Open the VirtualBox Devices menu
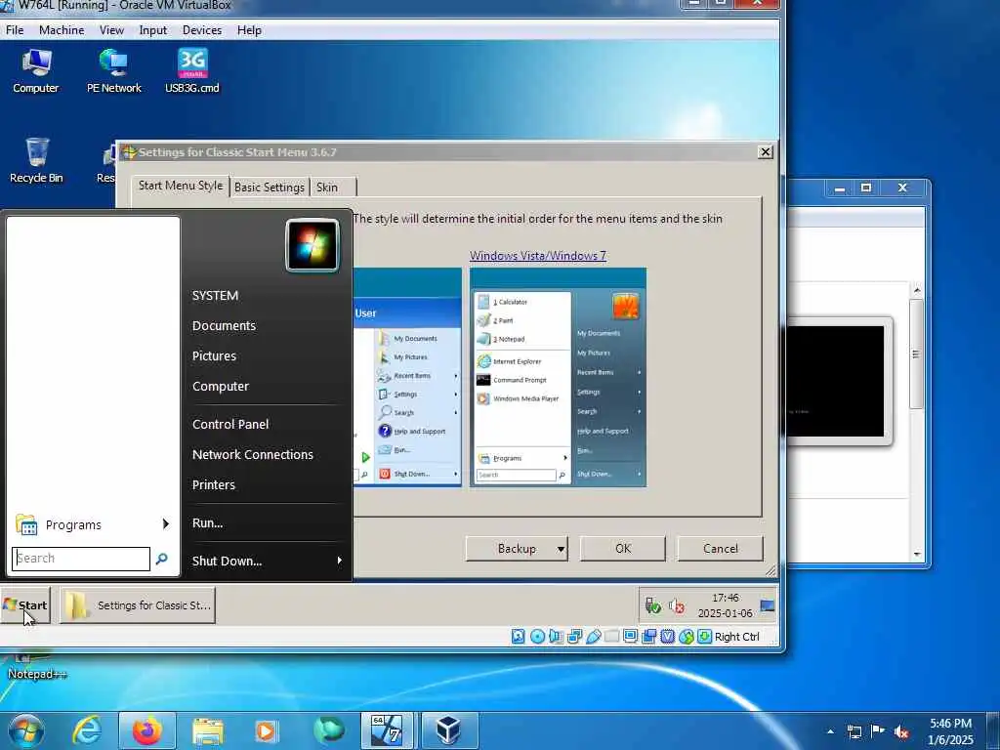The image size is (1000, 750). (202, 30)
